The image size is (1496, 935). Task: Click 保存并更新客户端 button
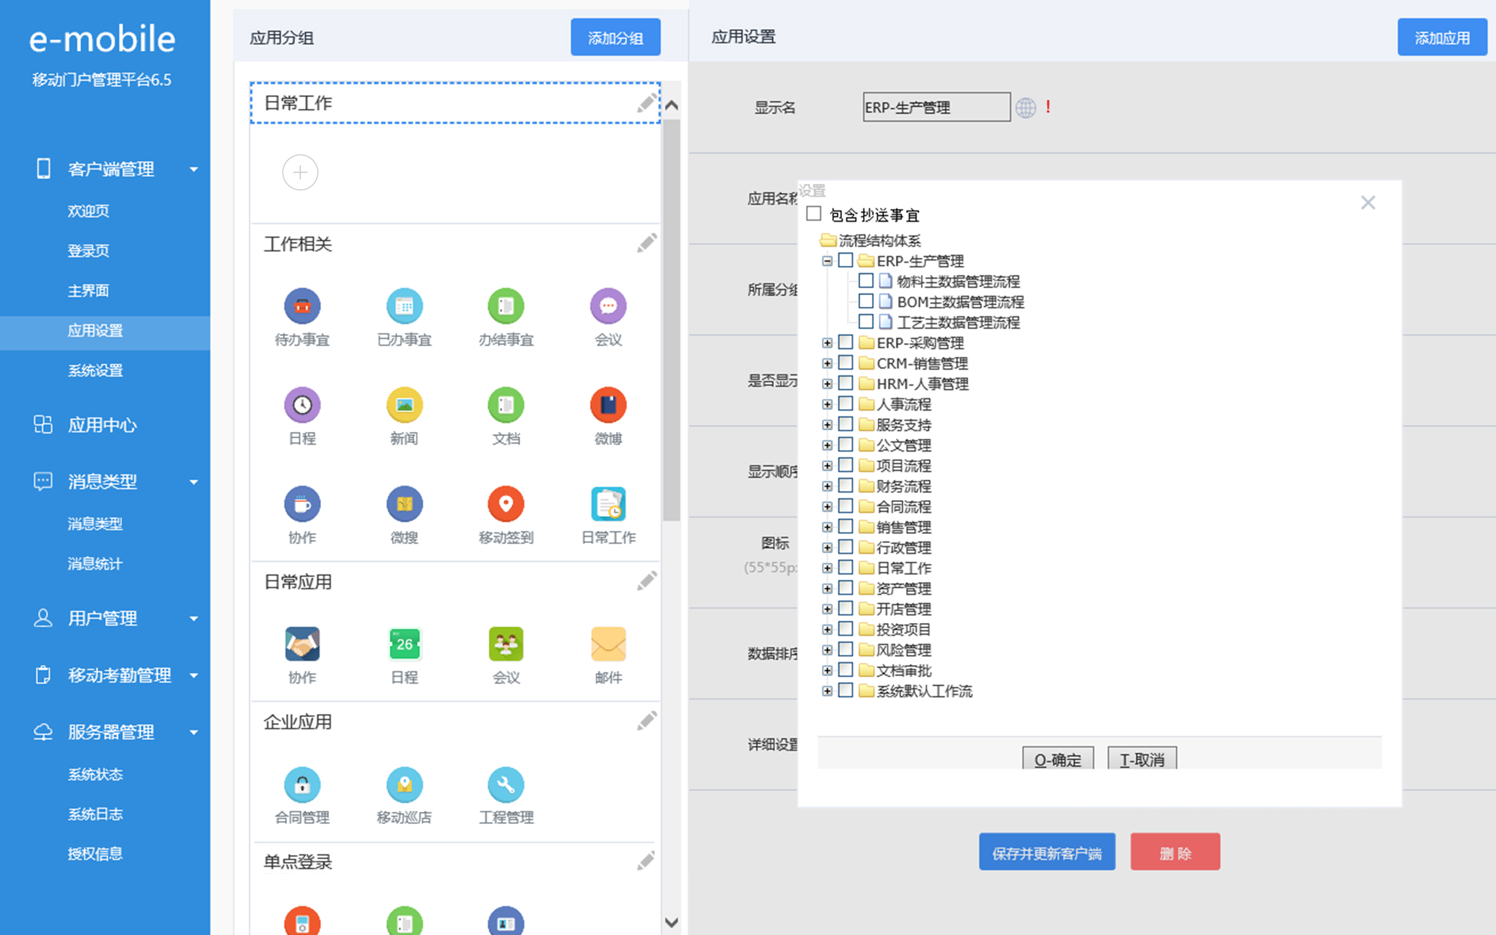1047,852
